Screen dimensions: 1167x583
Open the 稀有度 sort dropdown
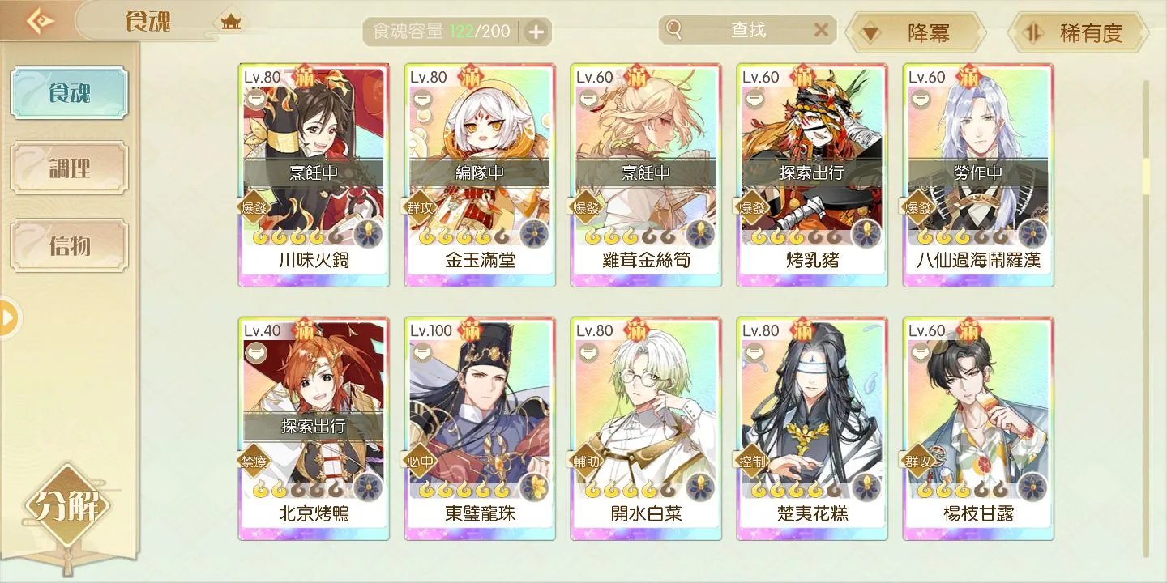point(1078,33)
